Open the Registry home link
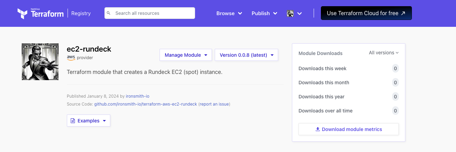Viewport: 456px width, 152px height. [x=81, y=13]
